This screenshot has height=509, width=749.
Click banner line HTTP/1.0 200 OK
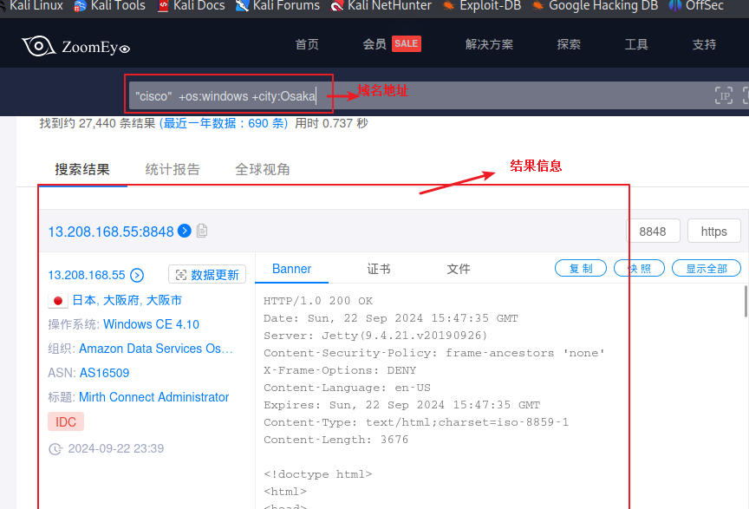tap(318, 301)
